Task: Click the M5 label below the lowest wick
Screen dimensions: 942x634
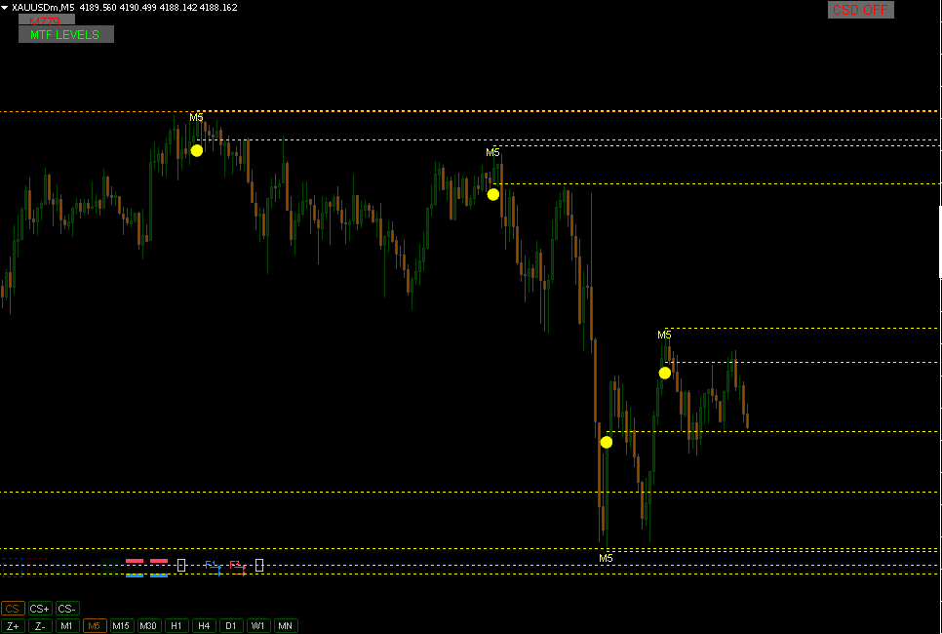Action: pyautogui.click(x=607, y=558)
